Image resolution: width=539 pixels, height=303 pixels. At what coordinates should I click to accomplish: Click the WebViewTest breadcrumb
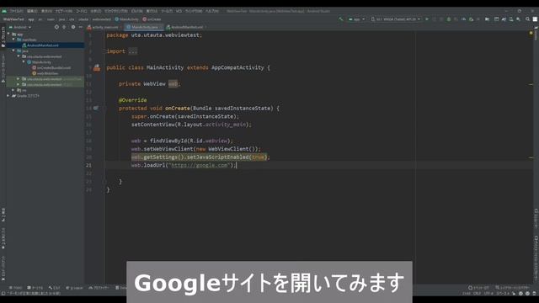13,19
